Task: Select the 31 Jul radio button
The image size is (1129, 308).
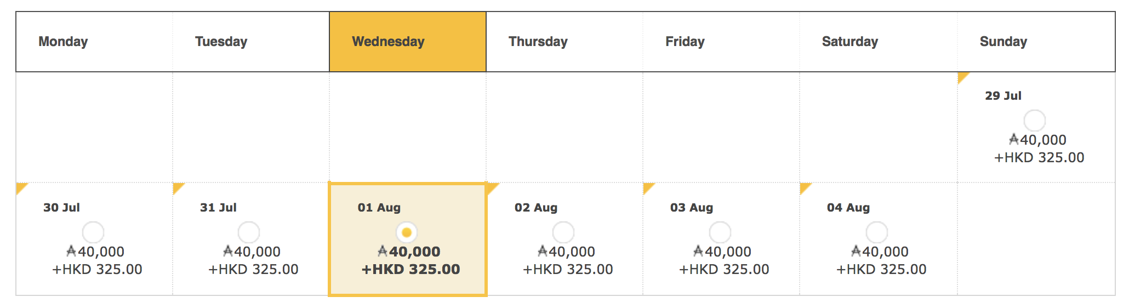Action: (x=249, y=232)
